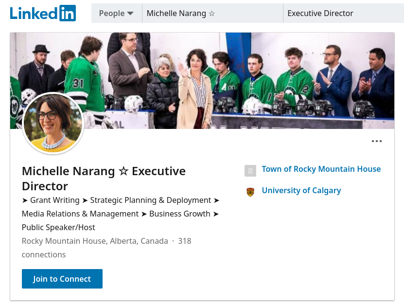
Task: Click the caret arrow beside People
Action: point(130,14)
